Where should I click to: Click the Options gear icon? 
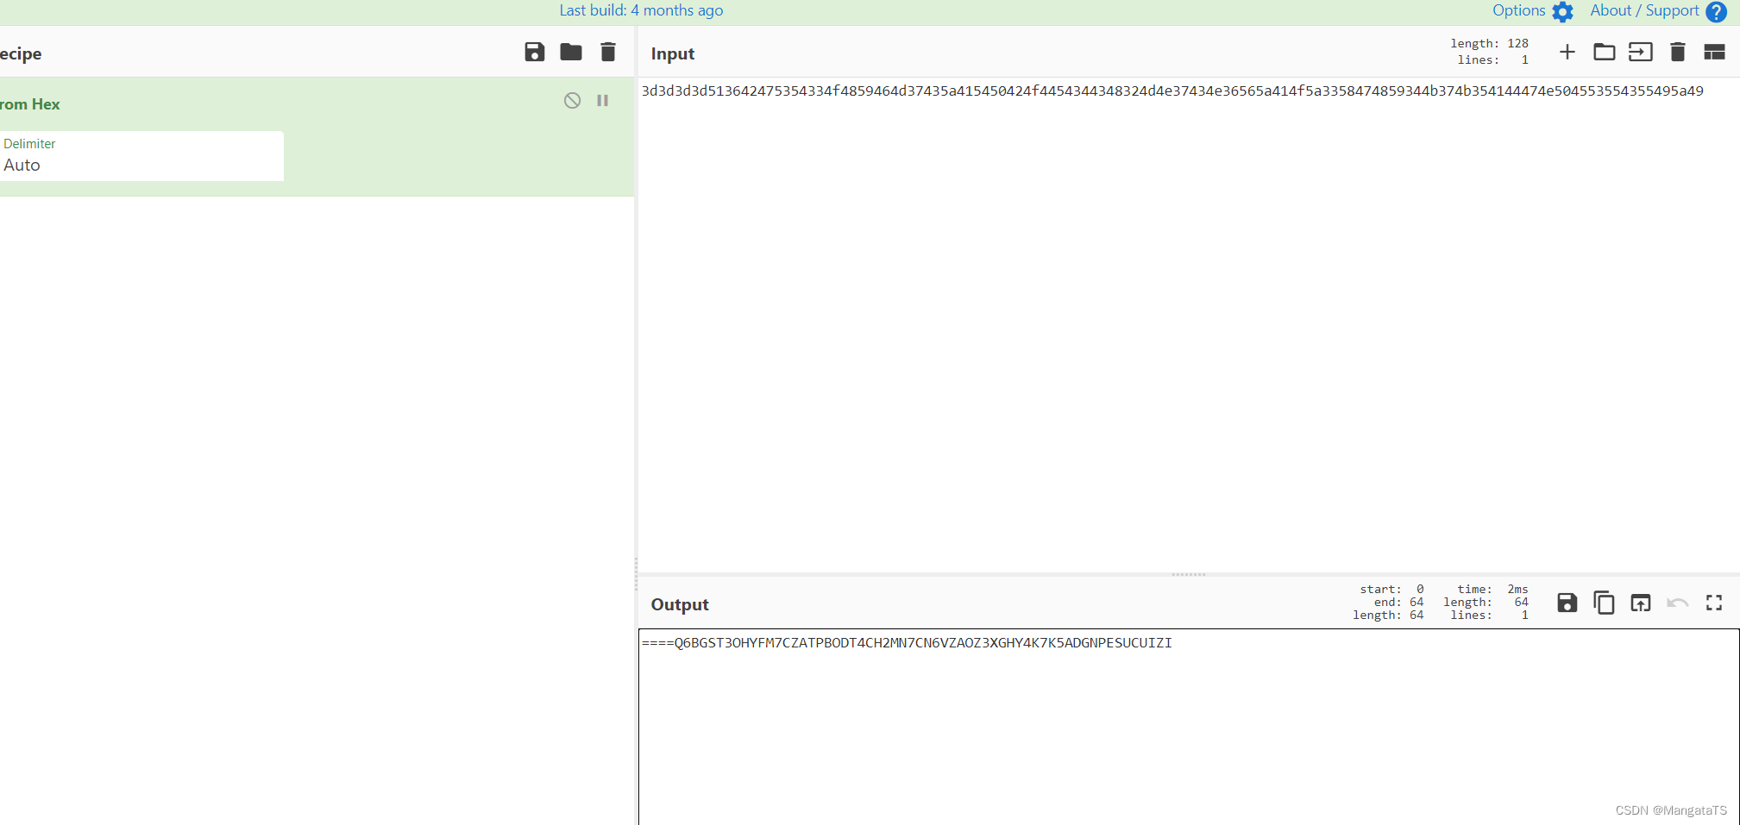pos(1563,12)
